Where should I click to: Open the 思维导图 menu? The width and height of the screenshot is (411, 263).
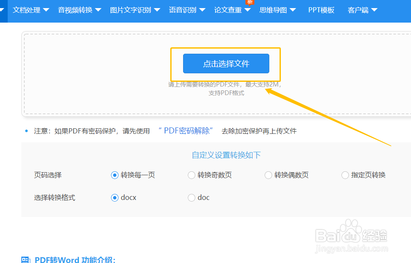point(273,10)
